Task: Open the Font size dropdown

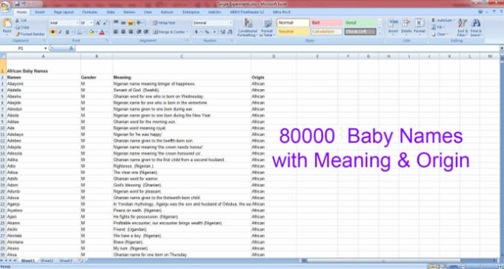Action: point(91,23)
